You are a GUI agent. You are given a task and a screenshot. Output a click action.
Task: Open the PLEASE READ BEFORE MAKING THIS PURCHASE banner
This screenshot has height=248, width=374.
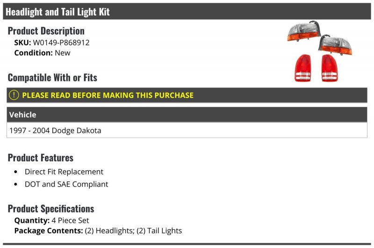(187, 95)
